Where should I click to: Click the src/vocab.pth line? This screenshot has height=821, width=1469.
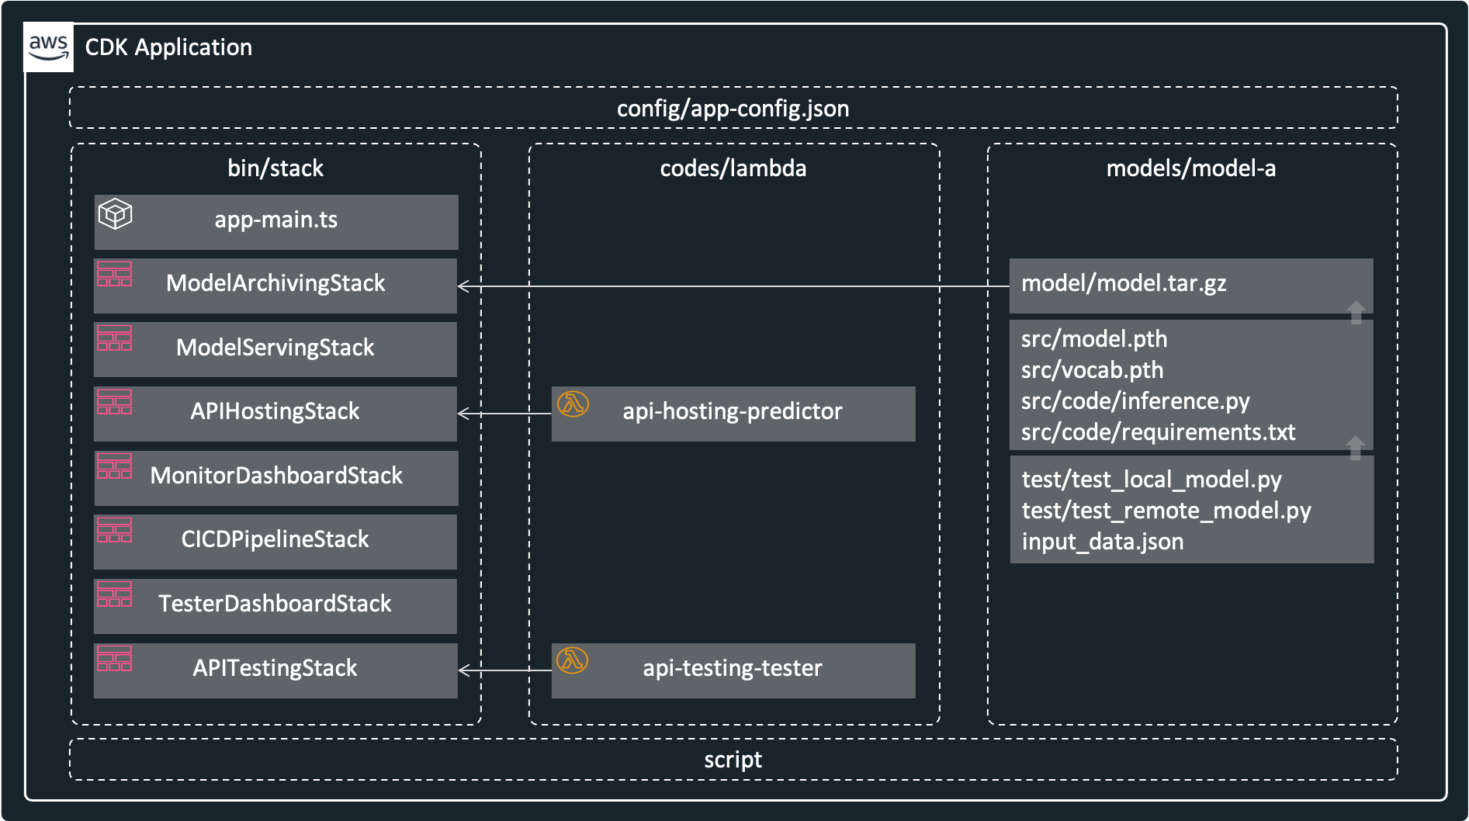[x=1093, y=370]
